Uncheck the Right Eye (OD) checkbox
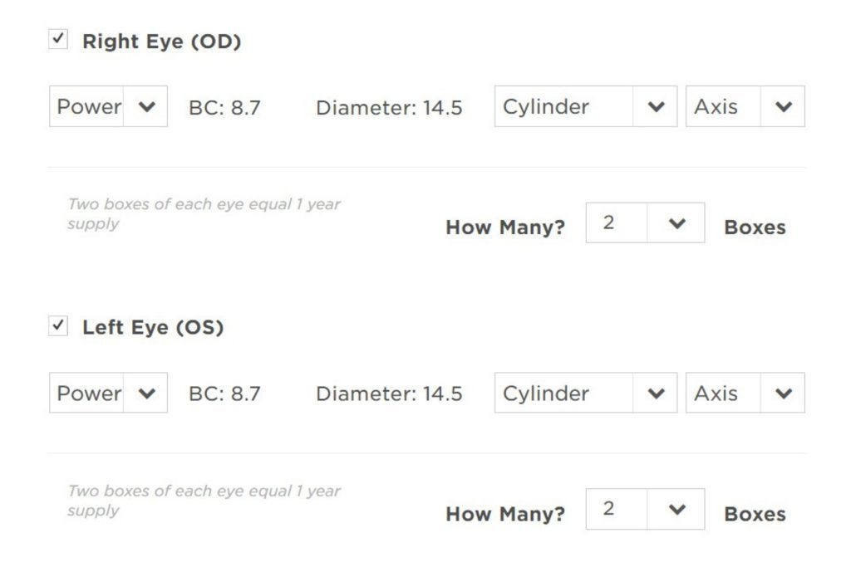Screen dimensions: 851x567 (58, 39)
